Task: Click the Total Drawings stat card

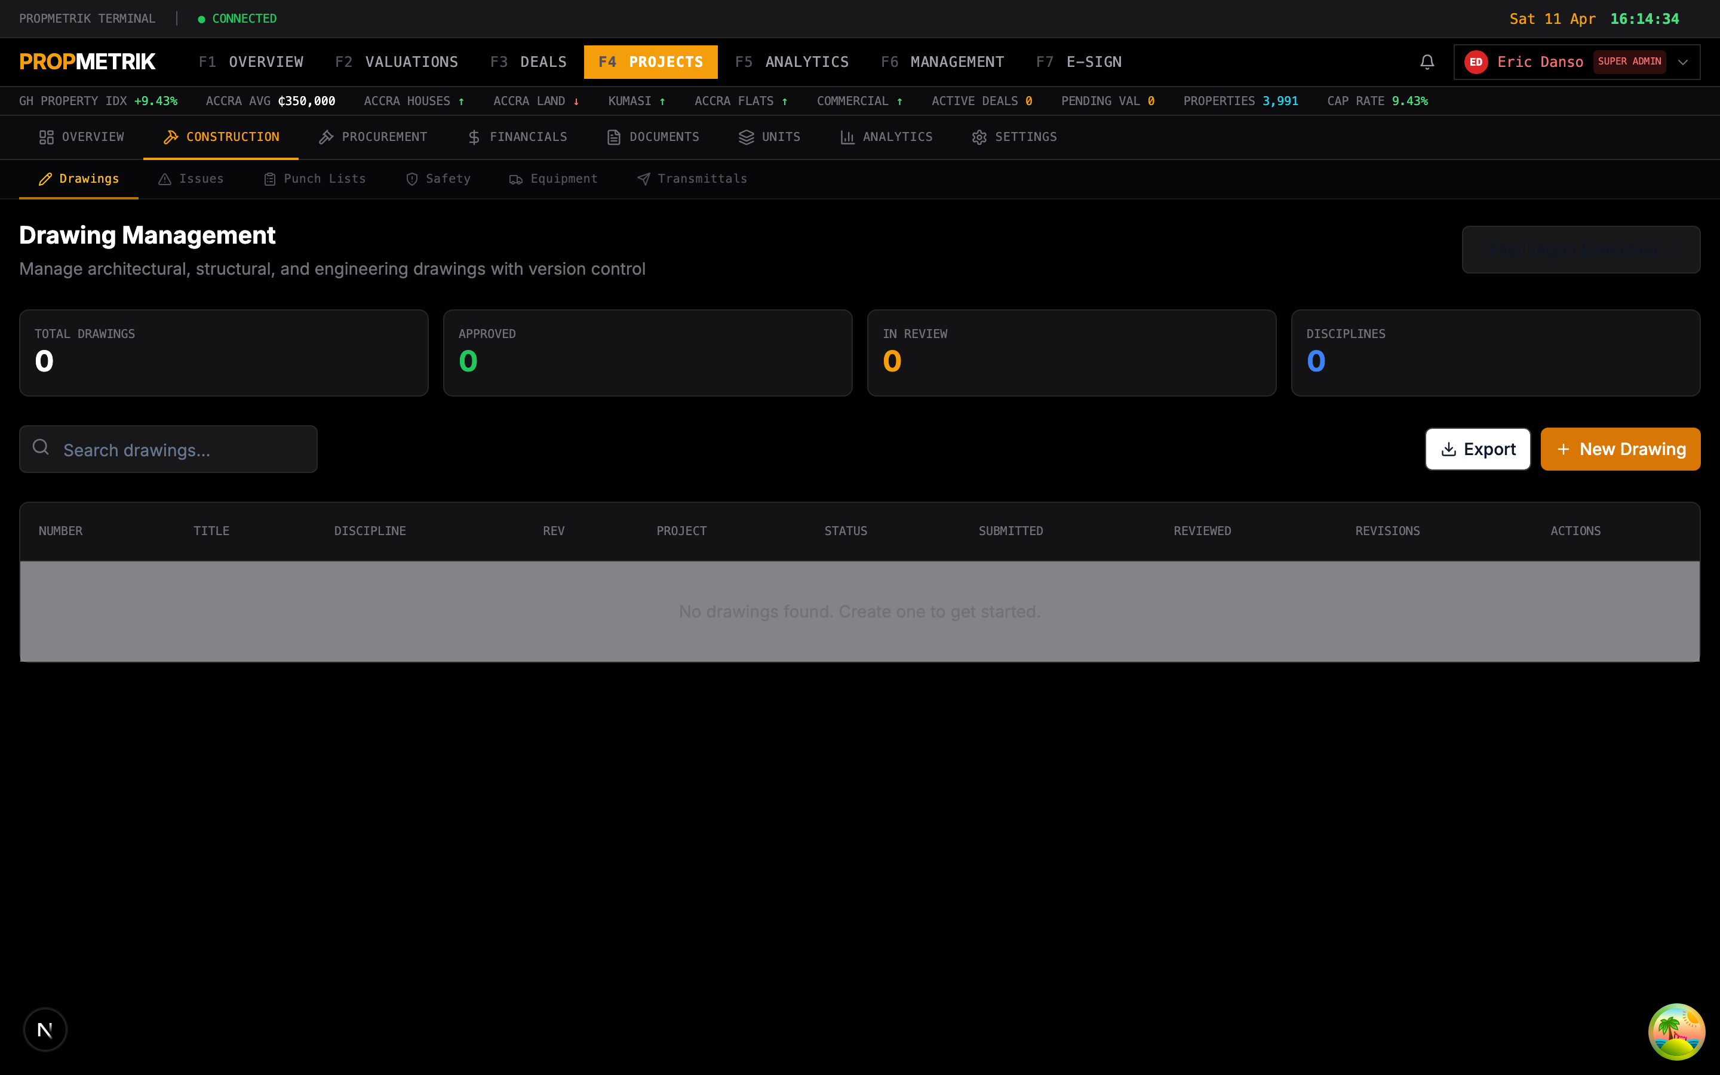Action: click(x=224, y=352)
